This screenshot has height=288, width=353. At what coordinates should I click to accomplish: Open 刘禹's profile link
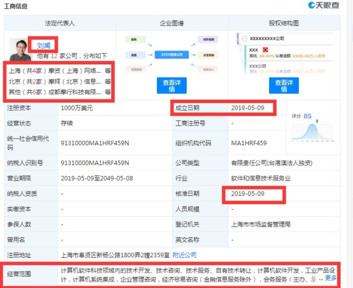click(x=44, y=45)
